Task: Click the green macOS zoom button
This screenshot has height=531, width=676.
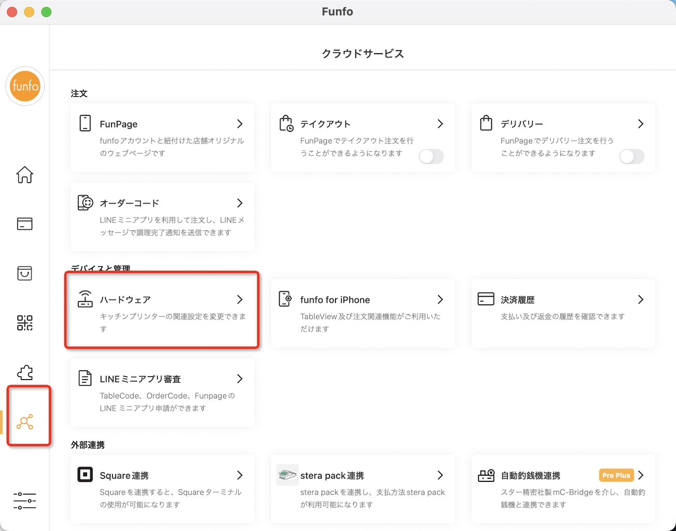Action: click(46, 12)
